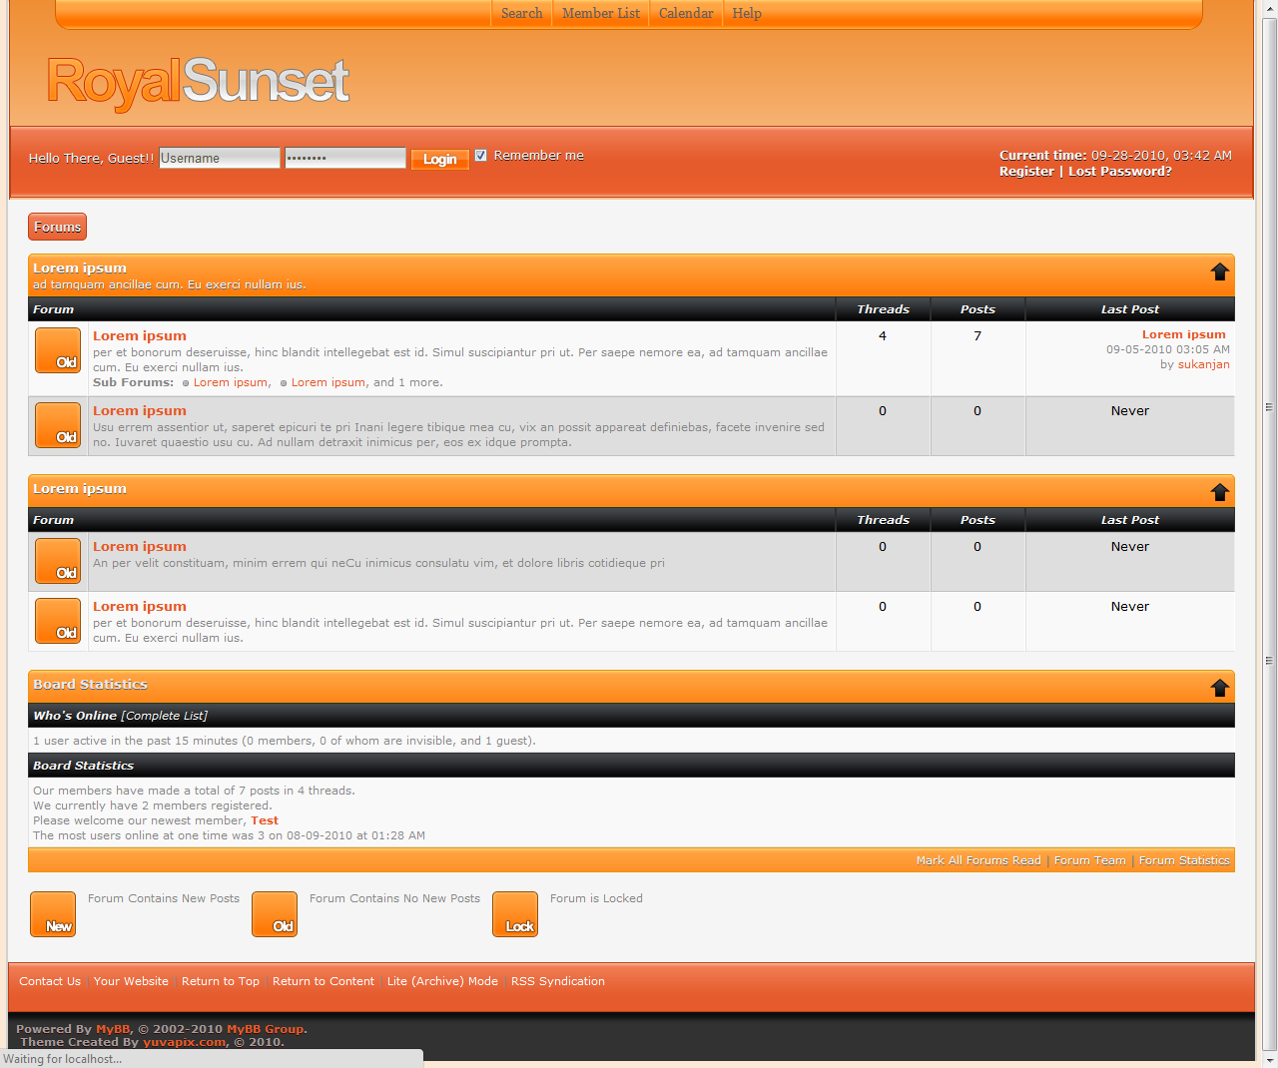Open the Member List menu item
The height and width of the screenshot is (1068, 1278).
click(600, 13)
